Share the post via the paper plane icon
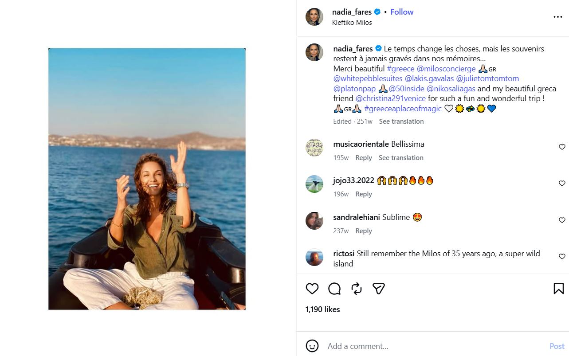 (x=378, y=288)
